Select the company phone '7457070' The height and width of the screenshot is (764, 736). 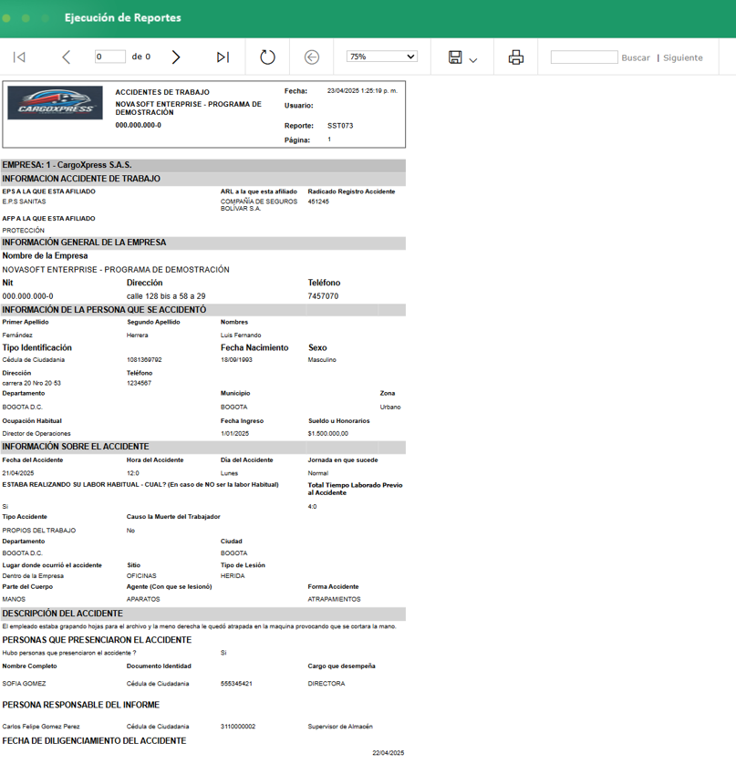point(323,296)
